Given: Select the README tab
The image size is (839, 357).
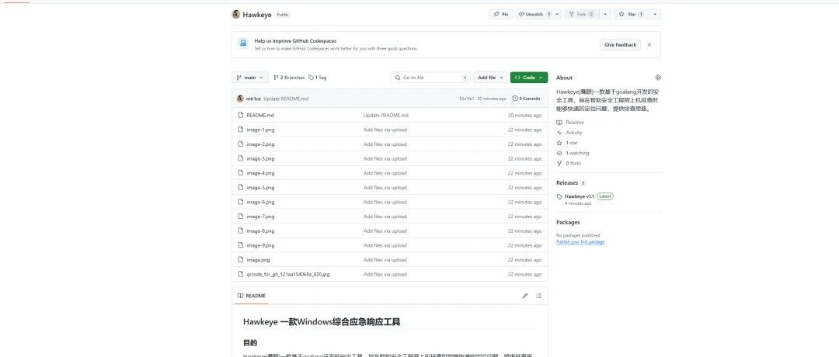Looking at the screenshot, I should click(x=252, y=296).
